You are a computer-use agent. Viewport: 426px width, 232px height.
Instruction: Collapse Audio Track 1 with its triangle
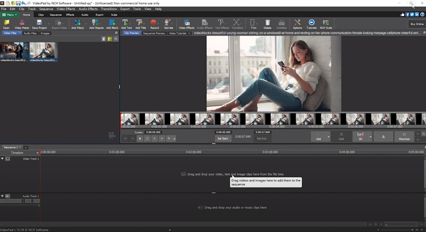coord(2,196)
